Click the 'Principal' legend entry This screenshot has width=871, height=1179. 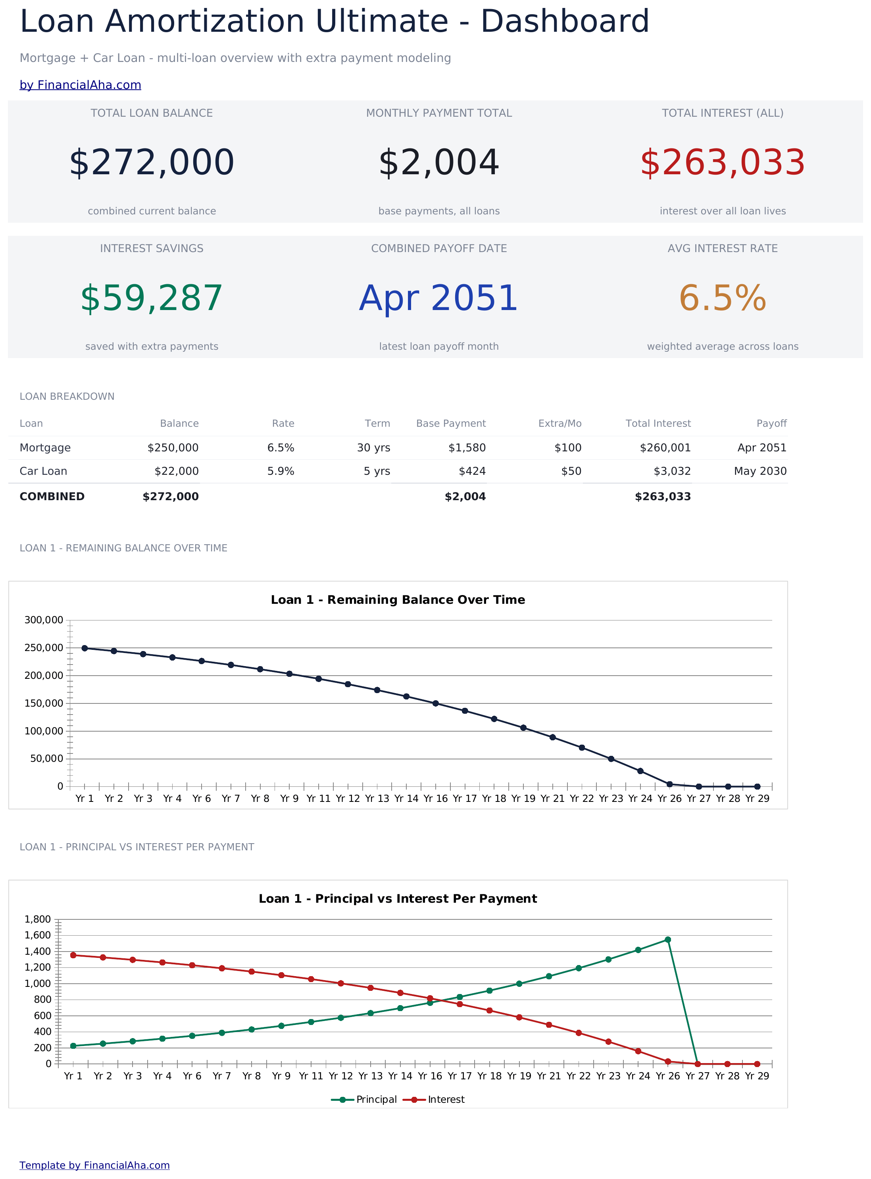(x=364, y=1100)
